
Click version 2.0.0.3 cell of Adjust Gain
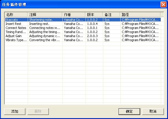[92, 36]
